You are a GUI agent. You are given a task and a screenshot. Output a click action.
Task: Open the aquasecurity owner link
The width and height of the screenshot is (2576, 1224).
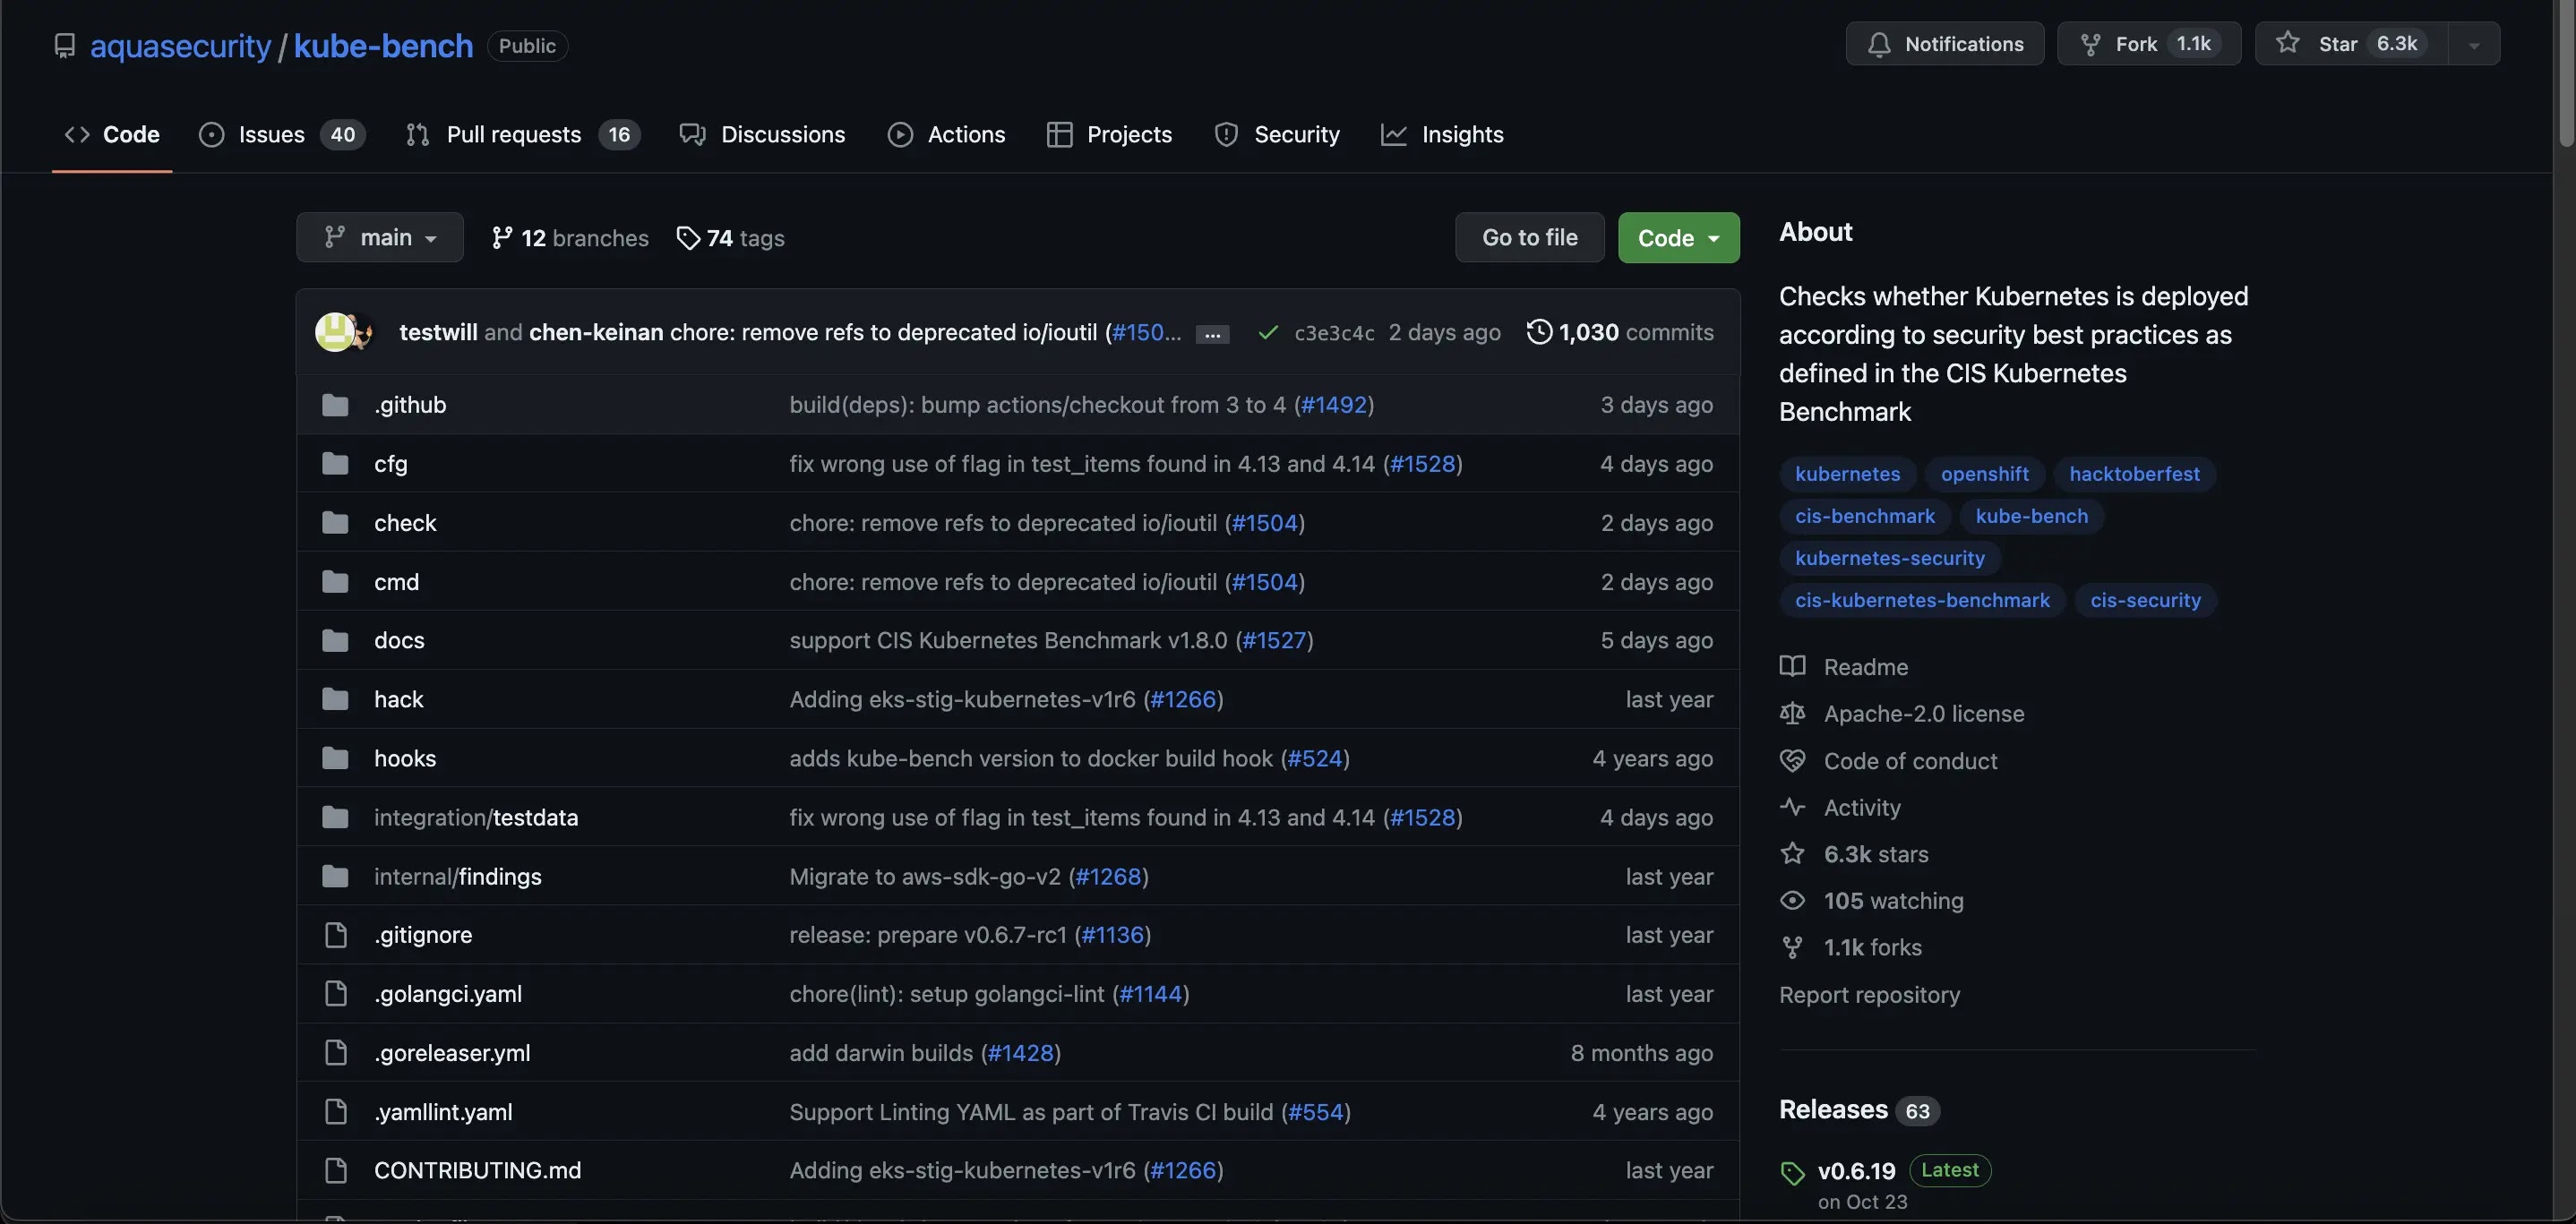(x=180, y=46)
